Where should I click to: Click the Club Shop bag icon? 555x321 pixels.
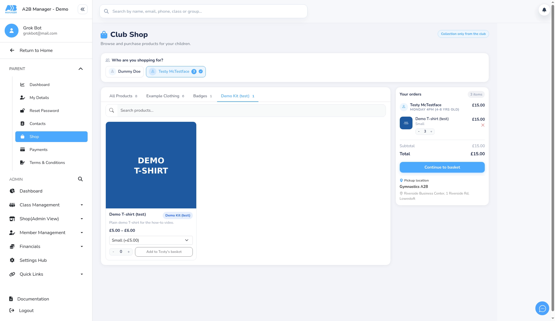(x=104, y=35)
